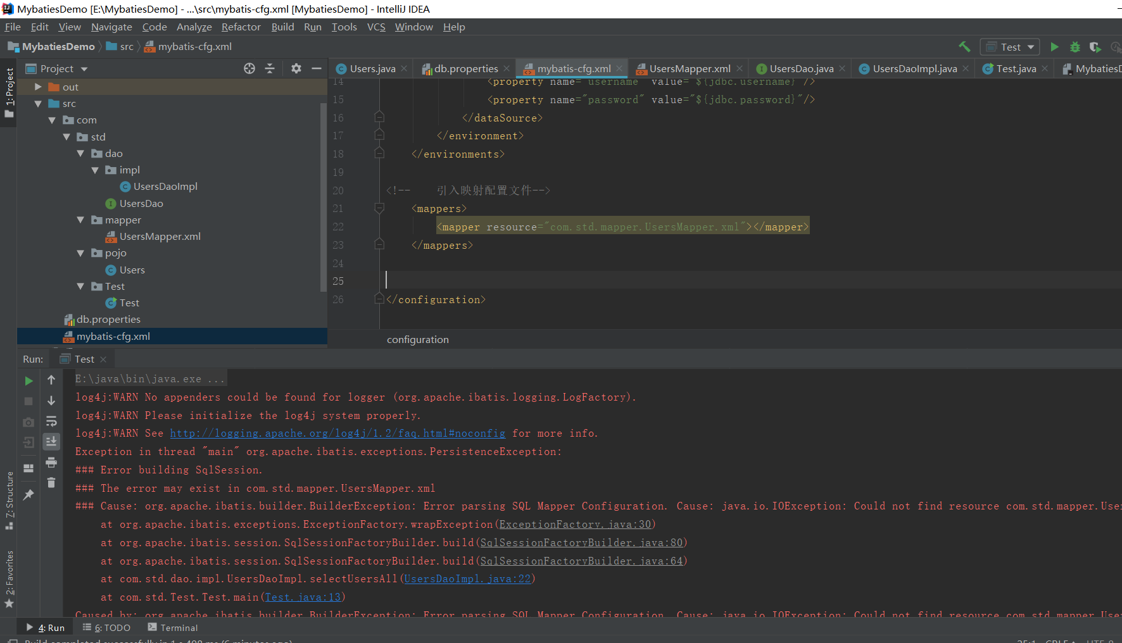1122x643 pixels.
Task: Open the 1: Project side tool window
Action: pos(9,93)
